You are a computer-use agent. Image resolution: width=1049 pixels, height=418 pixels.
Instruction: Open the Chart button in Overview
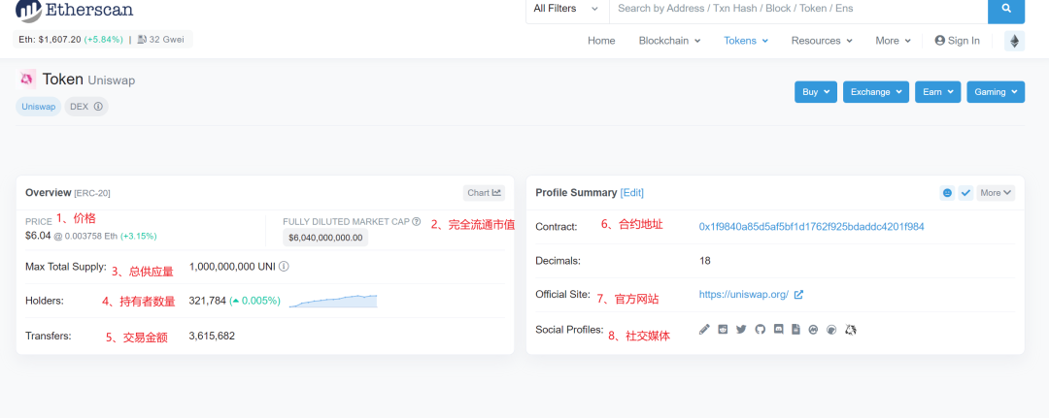click(485, 193)
